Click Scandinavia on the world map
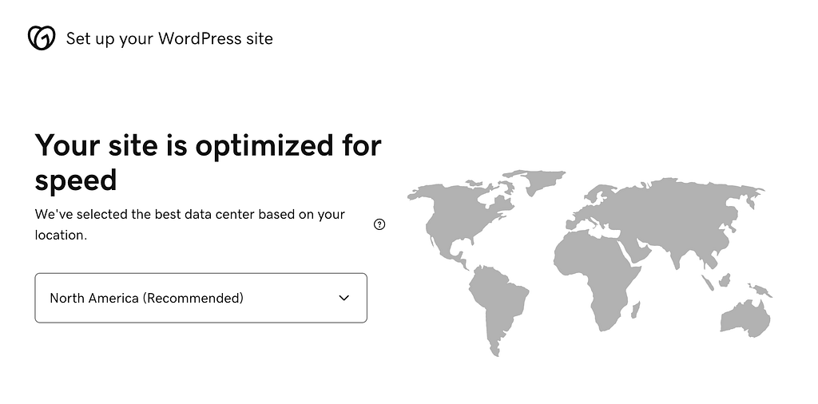818x404 pixels. point(598,194)
